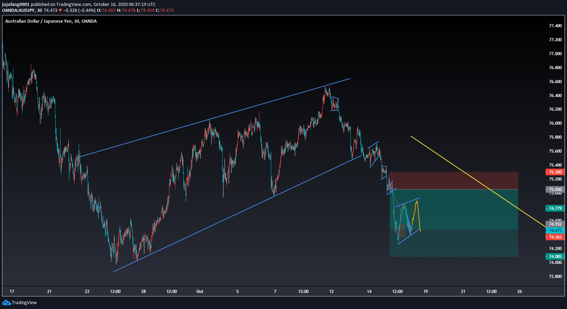This screenshot has width=567, height=309.
Task: Click the 74.473 current price label
Action: (x=555, y=230)
